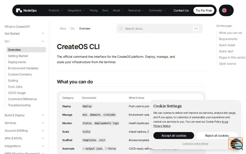Open the language selector chevron
Screen dimensions: 246x154
pos(230,10)
